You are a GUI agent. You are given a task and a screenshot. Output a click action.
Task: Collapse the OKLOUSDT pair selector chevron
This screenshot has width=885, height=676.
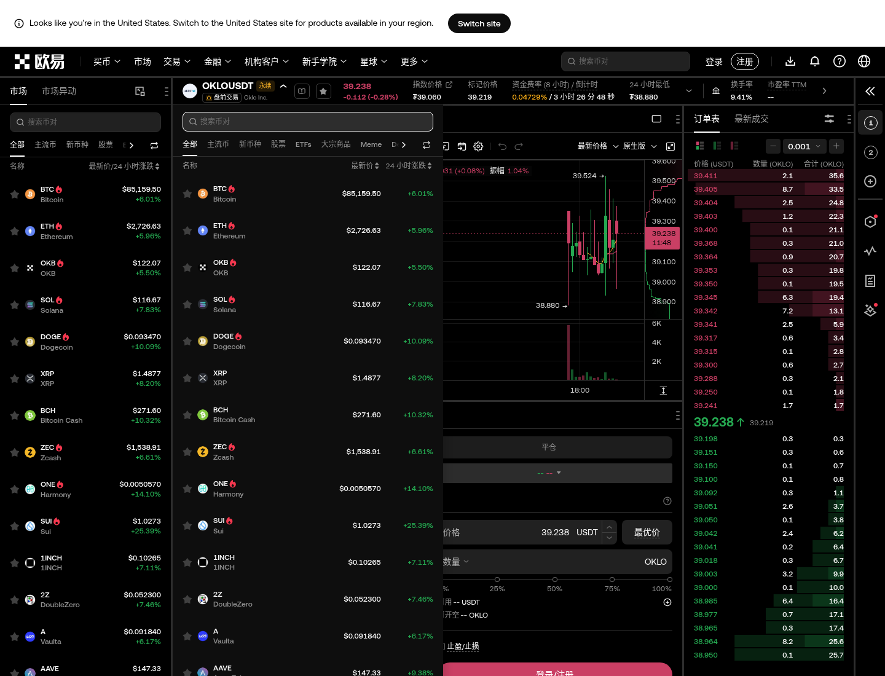[283, 86]
